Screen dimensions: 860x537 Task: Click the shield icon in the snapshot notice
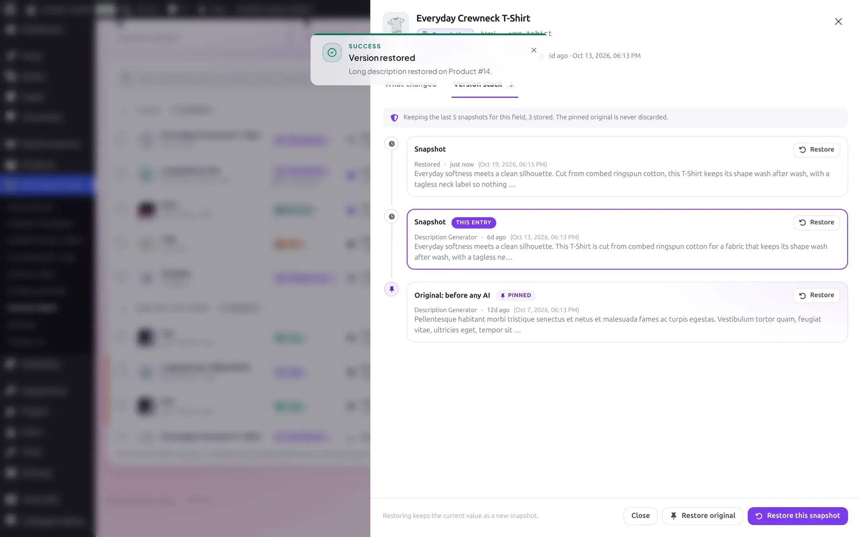tap(394, 117)
